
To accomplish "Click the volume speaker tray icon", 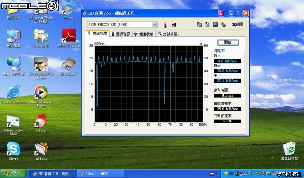I will pyautogui.click(x=237, y=174).
